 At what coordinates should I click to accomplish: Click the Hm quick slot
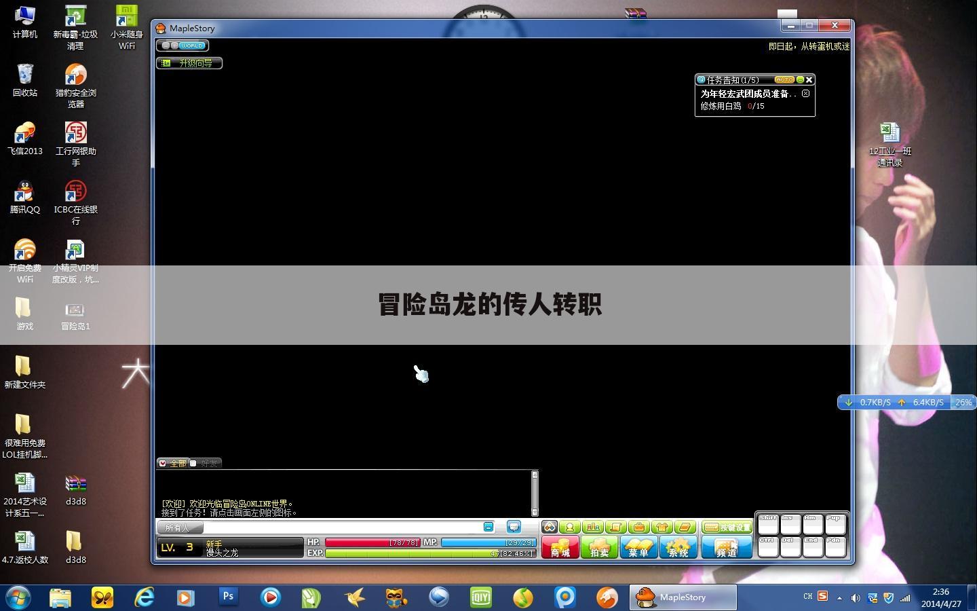click(x=813, y=524)
